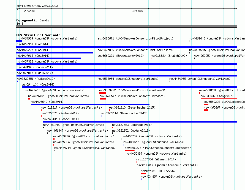The image size is (245, 190).
Task: Open esv3655110 (Besenbacher2015) variant
Action: (124, 113)
